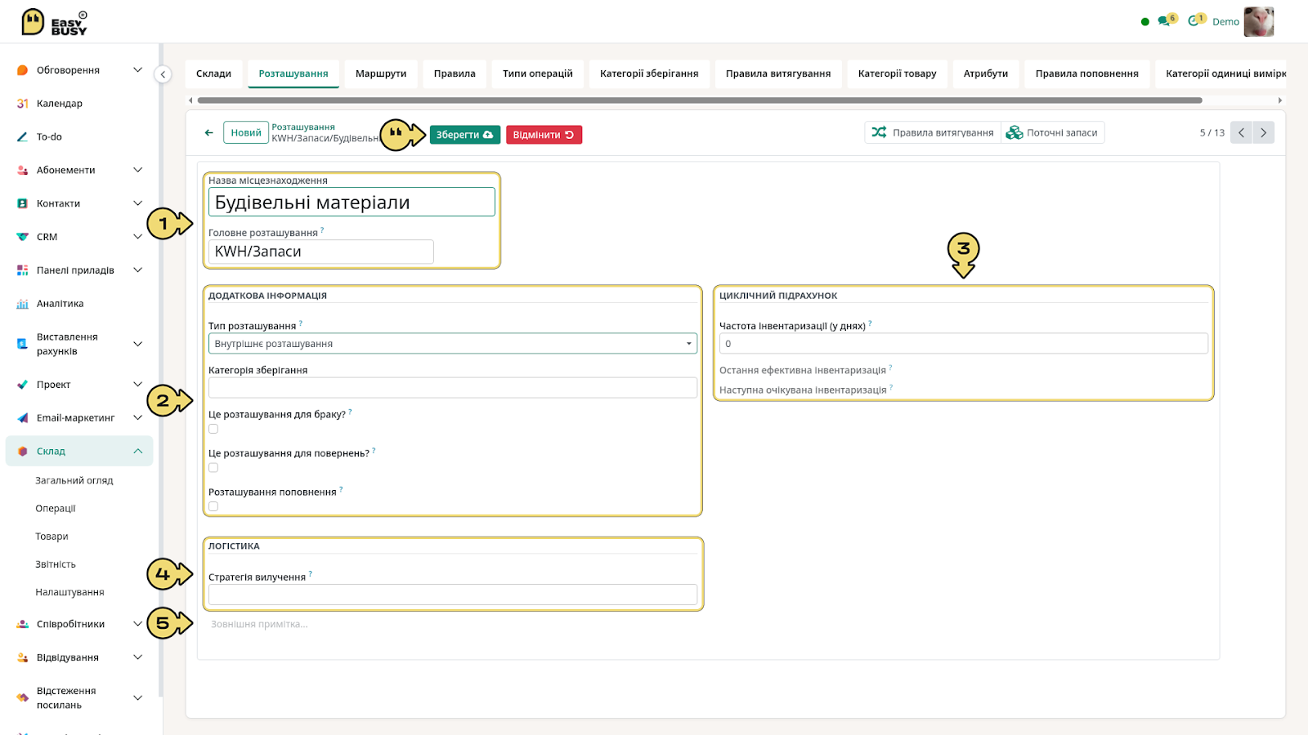Screen dimensions: 1308x735
Task: Go to next record with right chevron
Action: (x=1264, y=132)
